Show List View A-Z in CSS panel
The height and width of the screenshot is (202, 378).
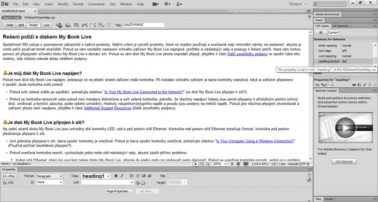pyautogui.click(x=323, y=85)
